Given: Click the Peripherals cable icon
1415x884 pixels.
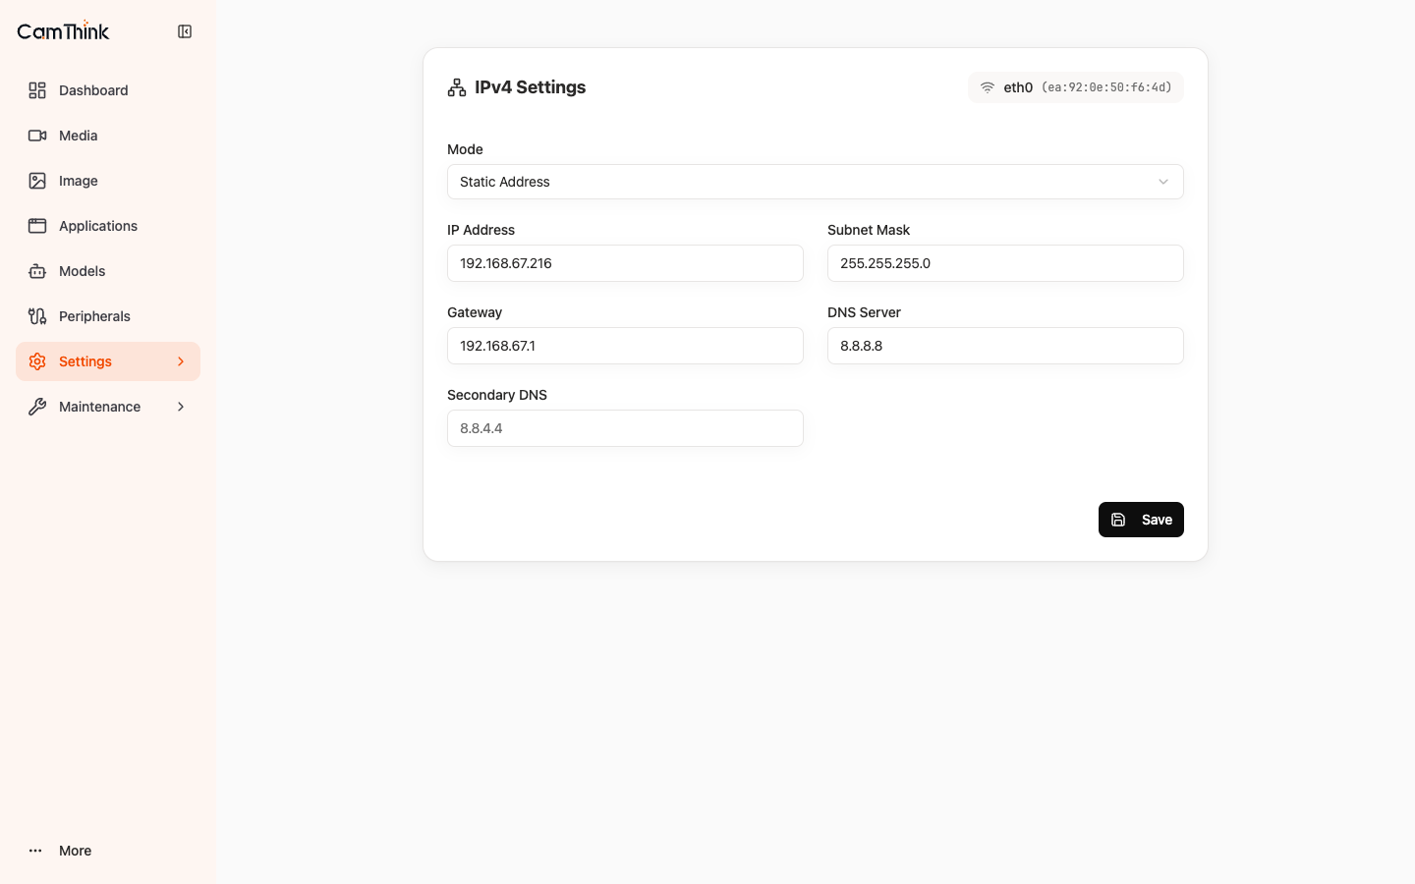Looking at the screenshot, I should tap(37, 316).
